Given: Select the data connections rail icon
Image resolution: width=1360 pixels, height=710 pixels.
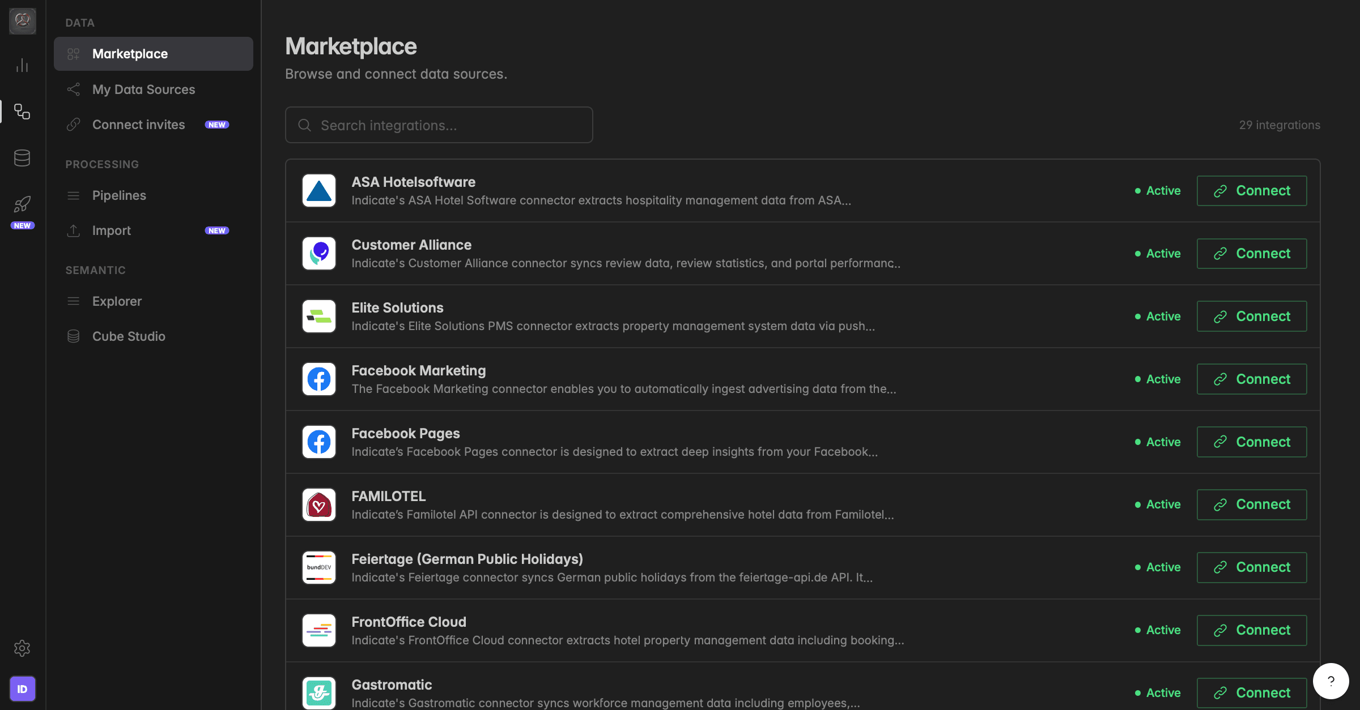Looking at the screenshot, I should click(22, 112).
